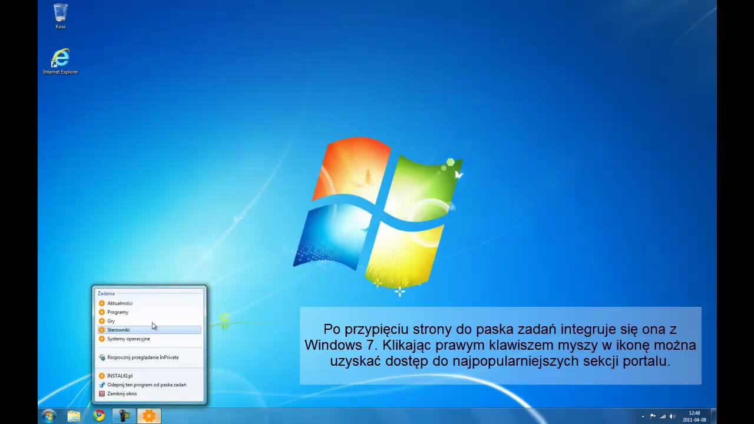Image resolution: width=754 pixels, height=424 pixels.
Task: Click the gear icon beside Aktualności
Action: [102, 303]
